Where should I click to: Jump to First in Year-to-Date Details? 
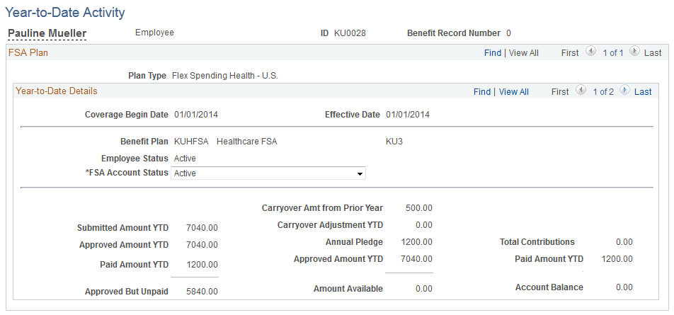click(560, 92)
